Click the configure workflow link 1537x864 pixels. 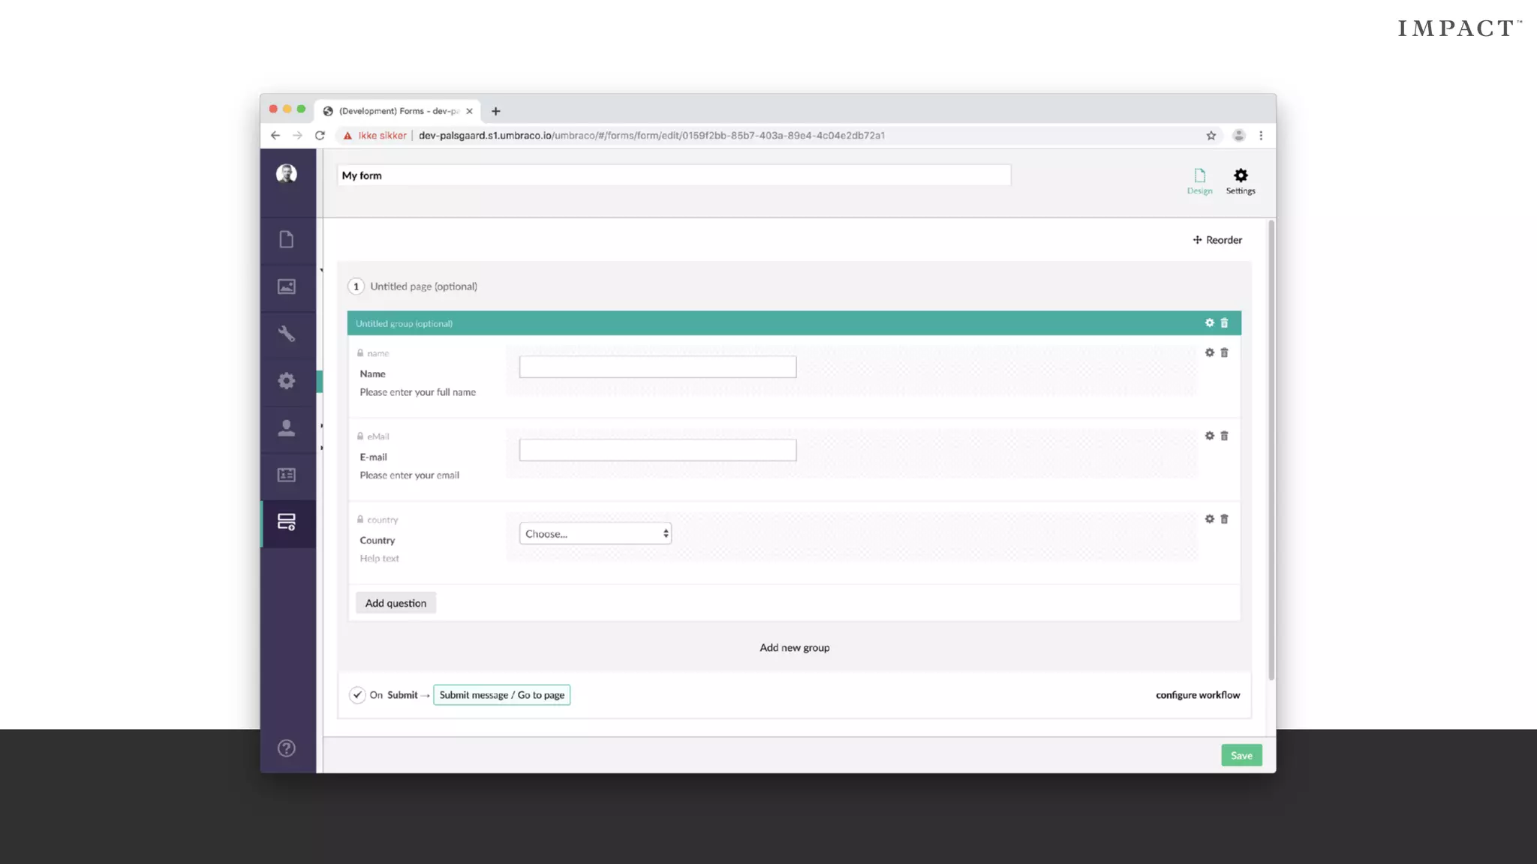[1197, 694]
